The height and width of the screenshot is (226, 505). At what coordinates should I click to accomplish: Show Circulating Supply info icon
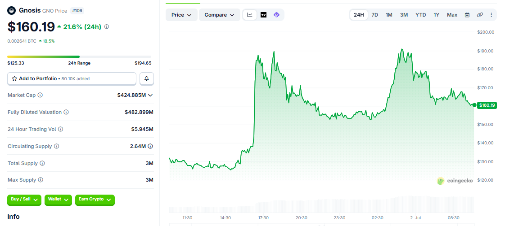pos(56,146)
